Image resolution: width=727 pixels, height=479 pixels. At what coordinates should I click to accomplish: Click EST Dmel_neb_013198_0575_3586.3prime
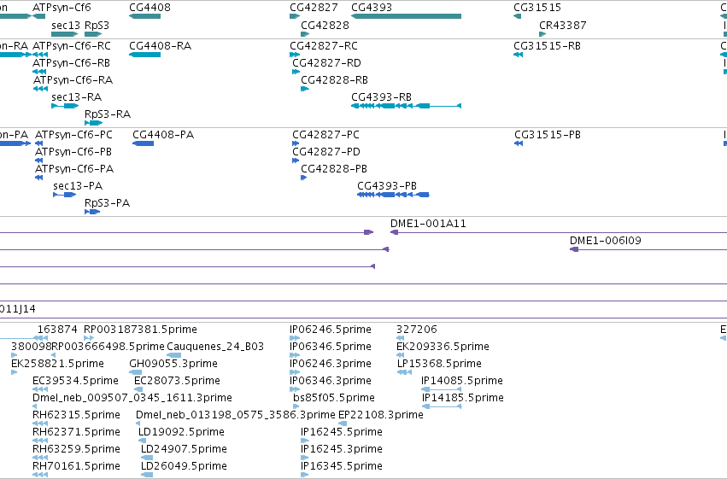[236, 416]
